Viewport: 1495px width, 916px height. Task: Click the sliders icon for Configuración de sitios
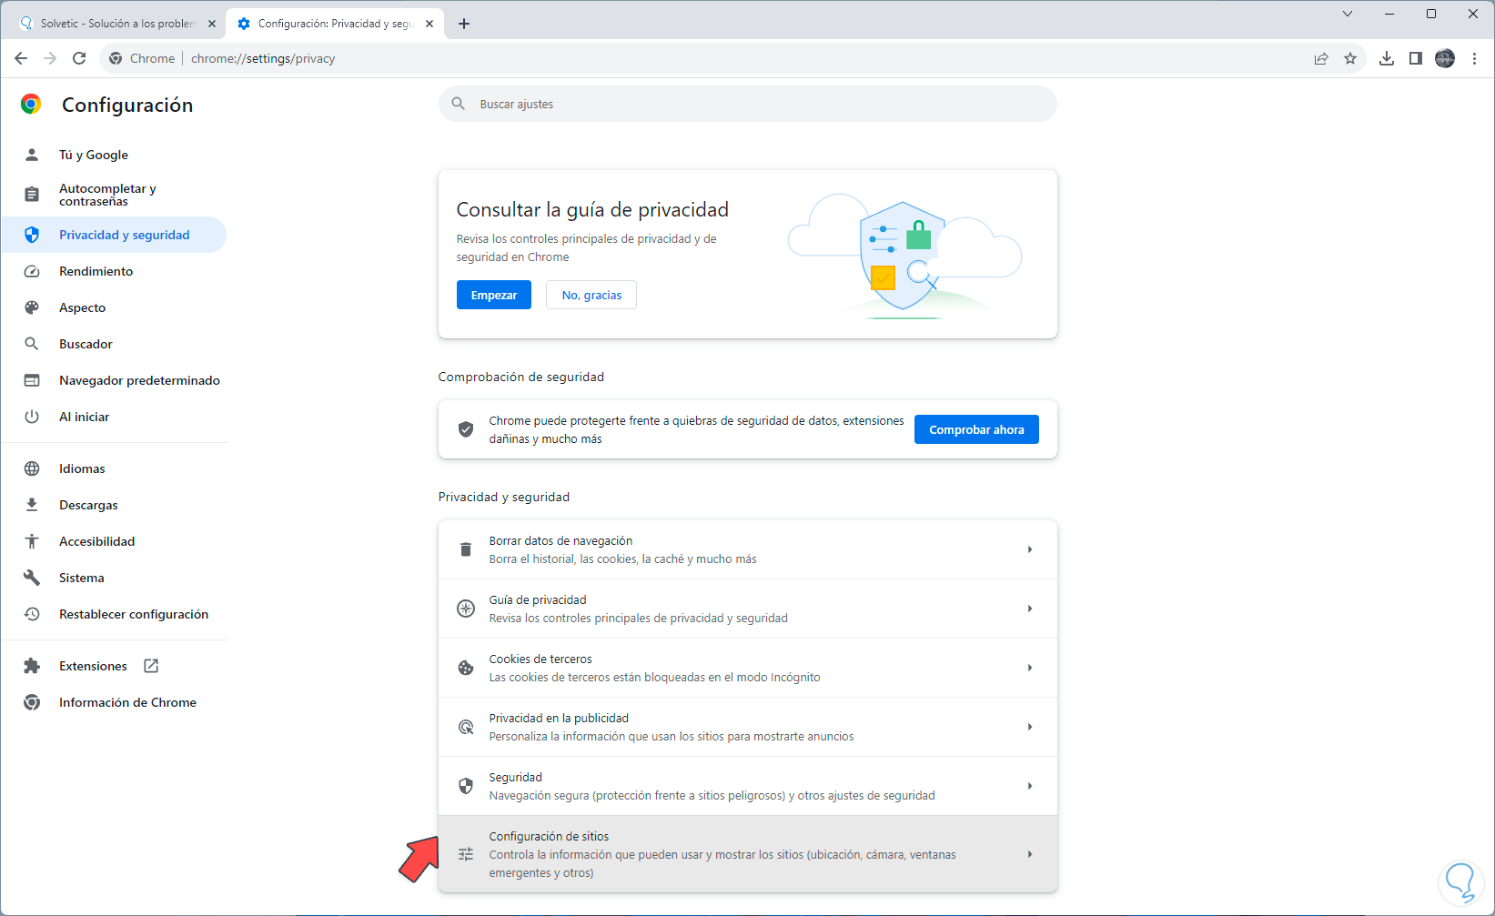coord(466,854)
